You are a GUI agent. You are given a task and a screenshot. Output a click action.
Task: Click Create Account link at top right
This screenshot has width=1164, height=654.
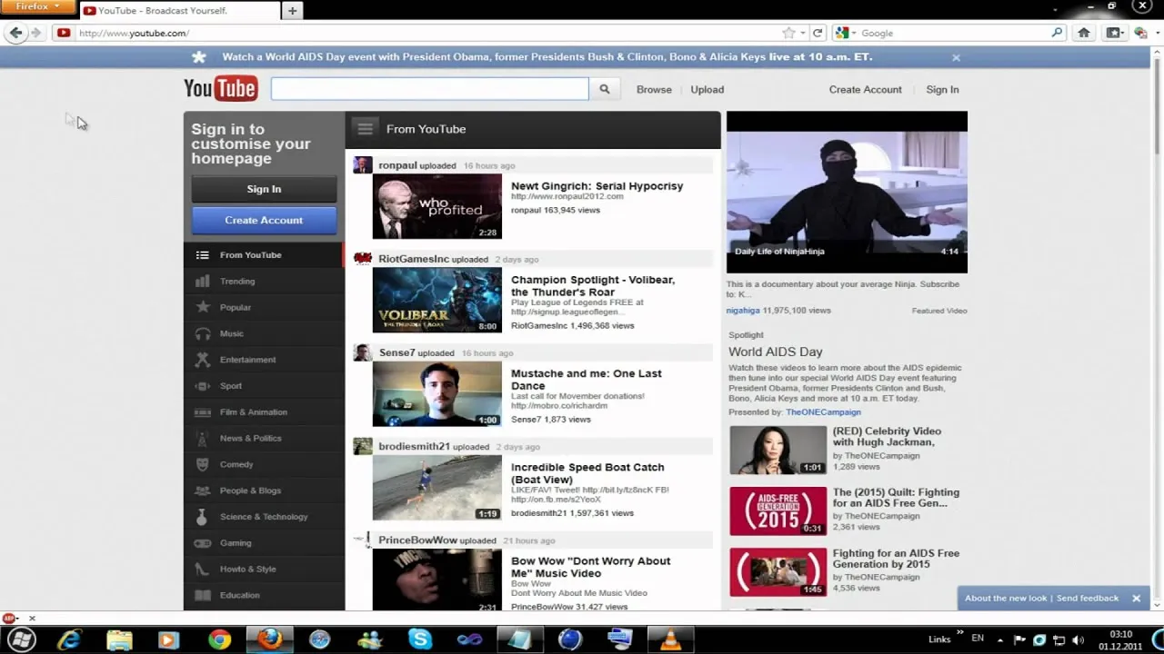point(865,89)
